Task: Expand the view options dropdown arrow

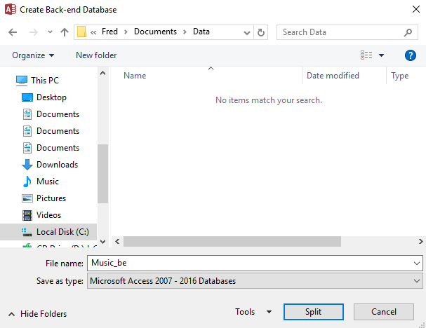Action: click(382, 55)
